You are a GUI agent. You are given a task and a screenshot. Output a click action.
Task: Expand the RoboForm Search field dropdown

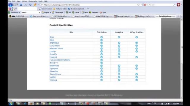pyautogui.click(x=39, y=12)
